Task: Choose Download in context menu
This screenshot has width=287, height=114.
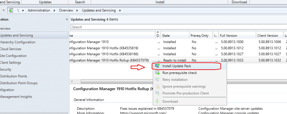Action: [189, 101]
